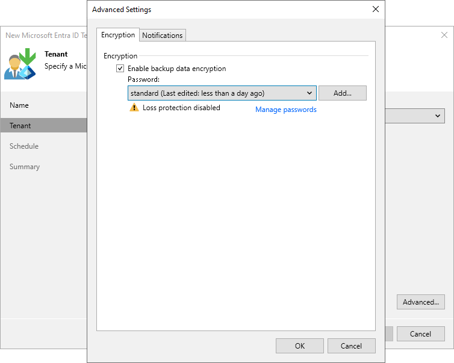
Task: Click the Tenant wizard icon
Action: [20, 64]
